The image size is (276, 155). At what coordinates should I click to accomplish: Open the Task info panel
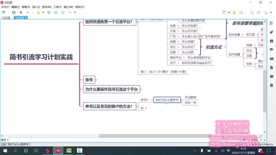tap(271, 85)
